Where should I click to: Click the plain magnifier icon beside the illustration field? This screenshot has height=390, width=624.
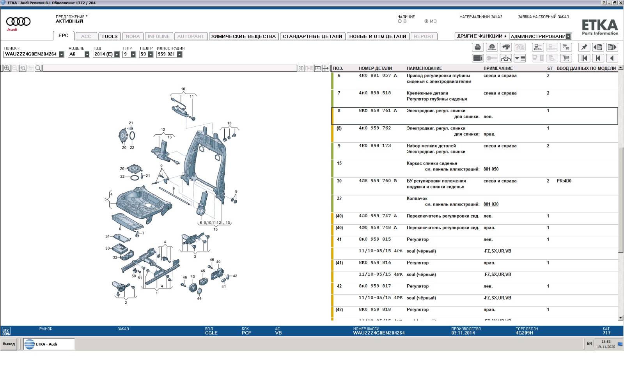pos(38,68)
